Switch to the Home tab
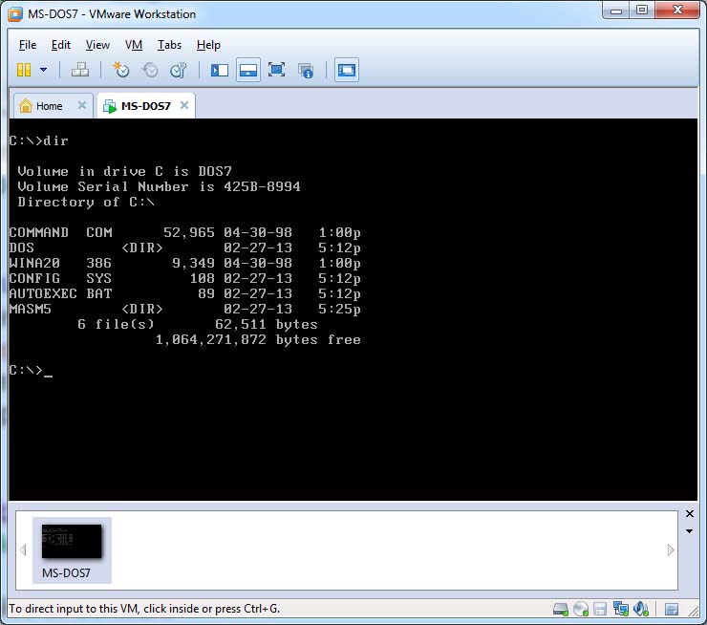The image size is (707, 625). [53, 106]
